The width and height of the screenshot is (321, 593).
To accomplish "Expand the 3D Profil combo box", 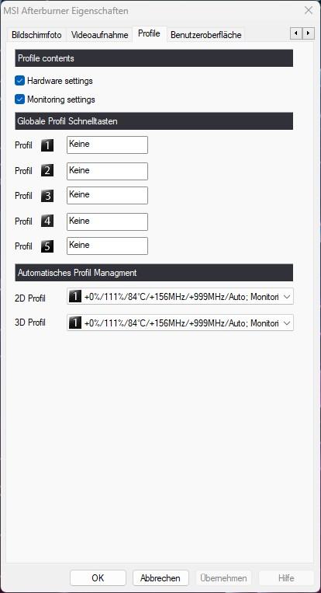I will click(x=181, y=323).
